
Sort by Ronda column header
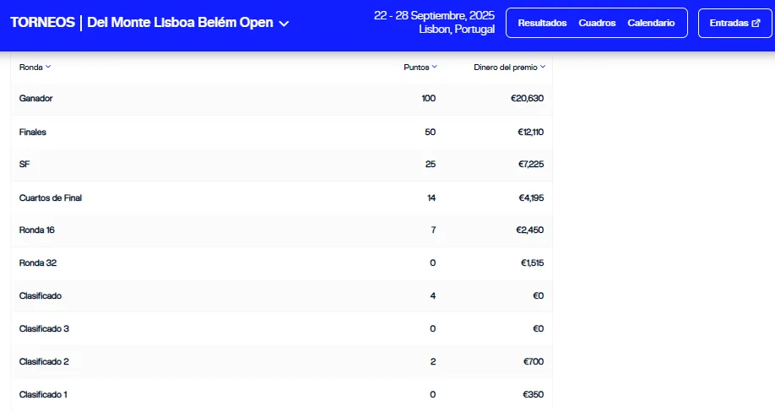30,68
